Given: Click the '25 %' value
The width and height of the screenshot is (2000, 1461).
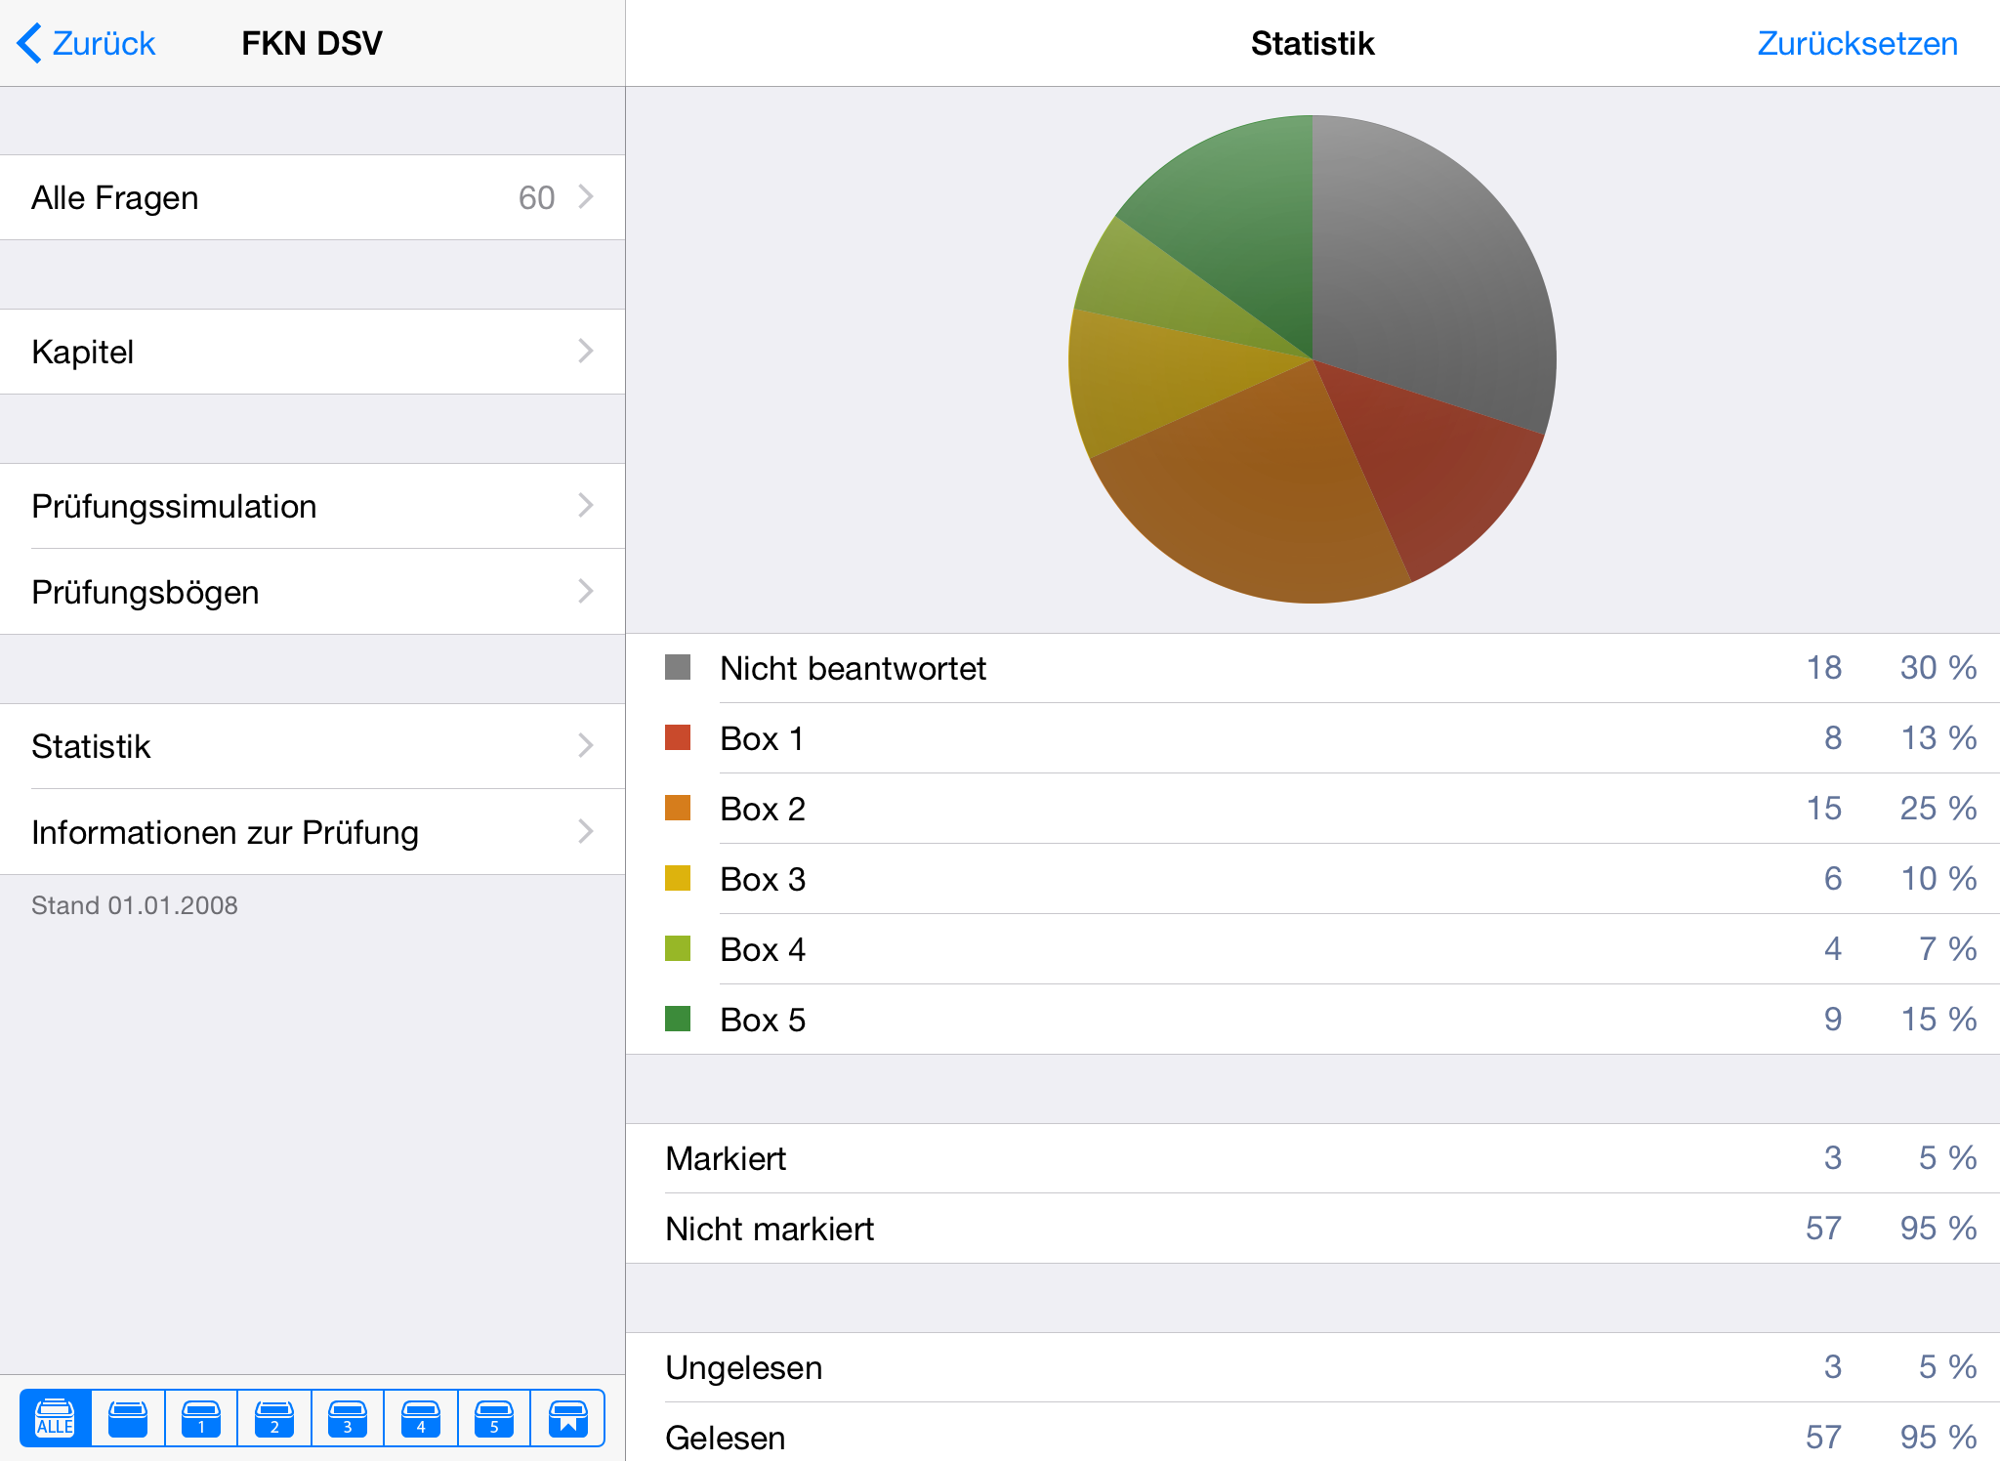Looking at the screenshot, I should coord(1938,809).
